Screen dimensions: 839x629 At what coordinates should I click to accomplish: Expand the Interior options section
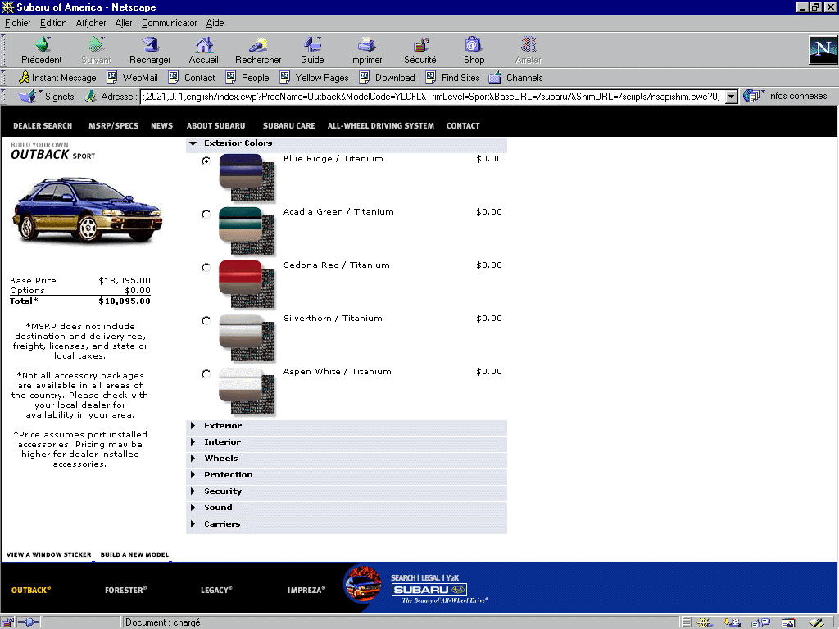coord(193,441)
